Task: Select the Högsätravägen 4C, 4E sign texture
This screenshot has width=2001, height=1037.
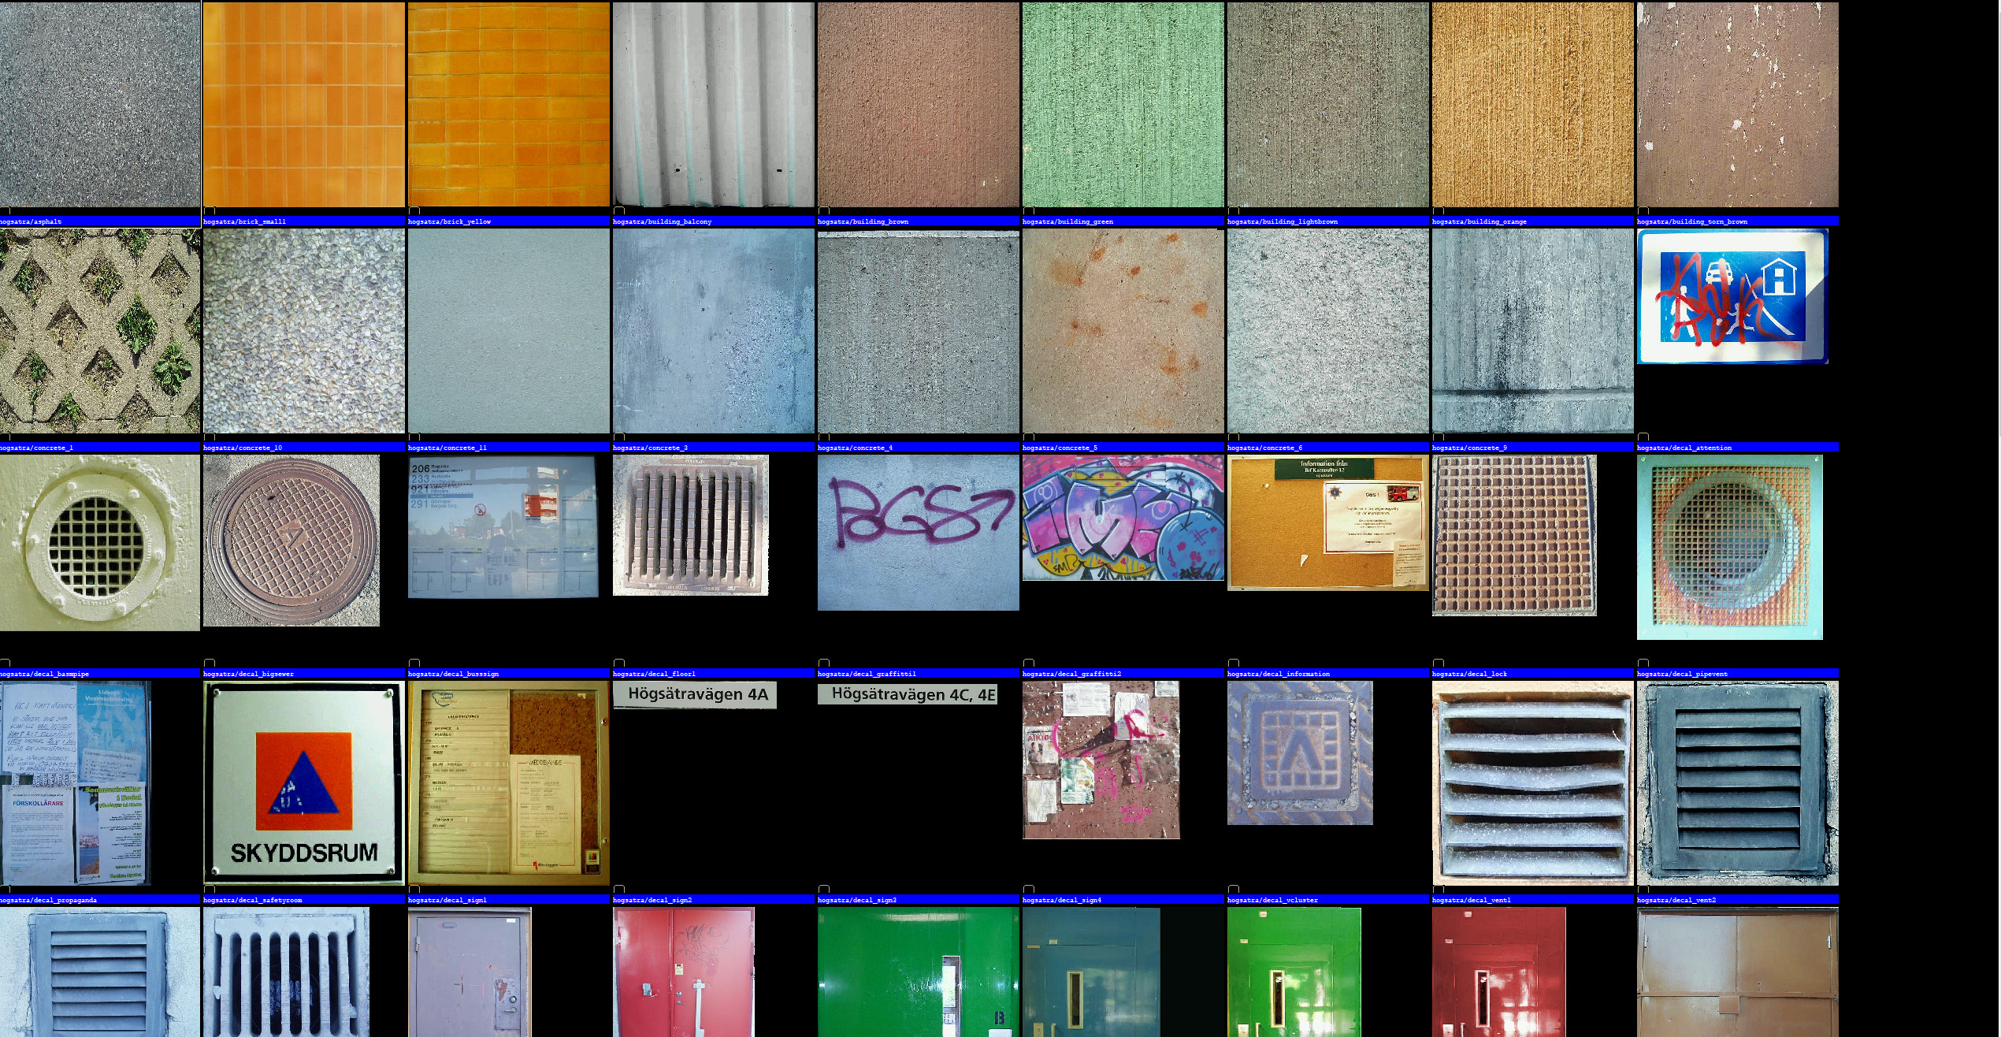Action: [908, 694]
